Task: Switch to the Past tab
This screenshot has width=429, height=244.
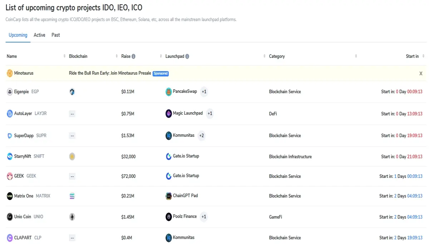Action: [x=56, y=35]
